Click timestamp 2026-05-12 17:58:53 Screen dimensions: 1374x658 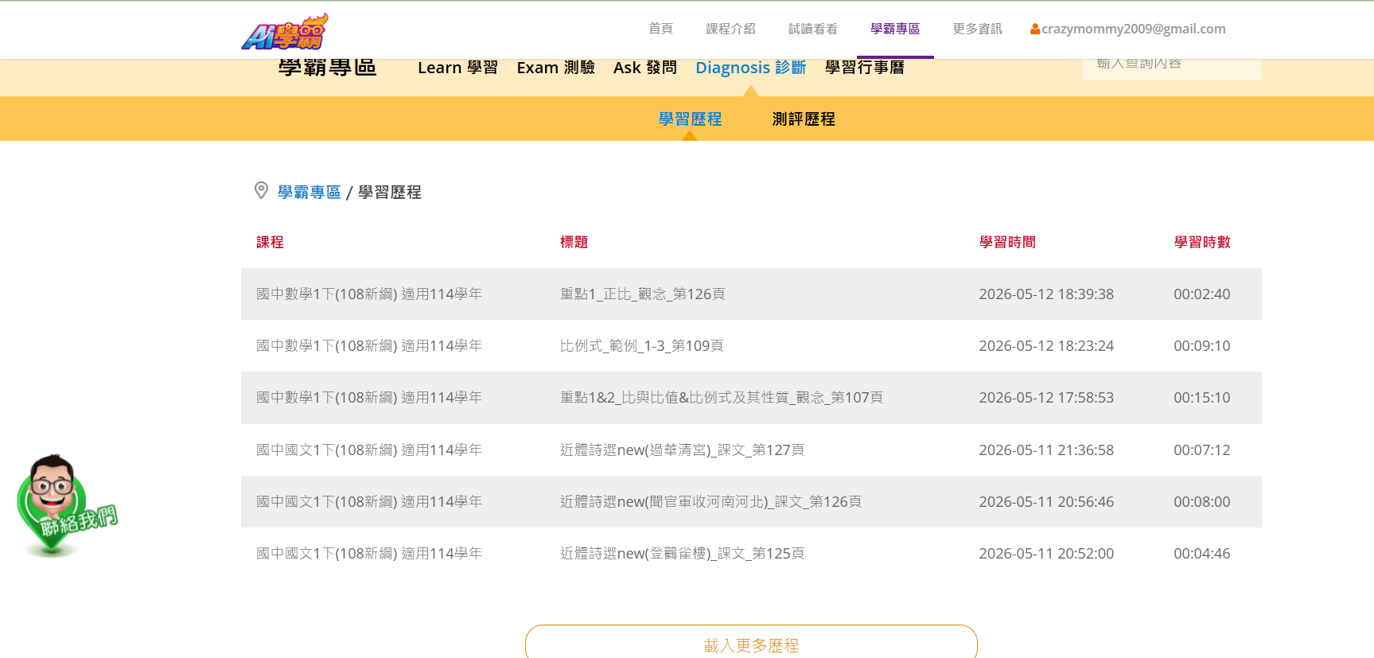tap(1046, 397)
